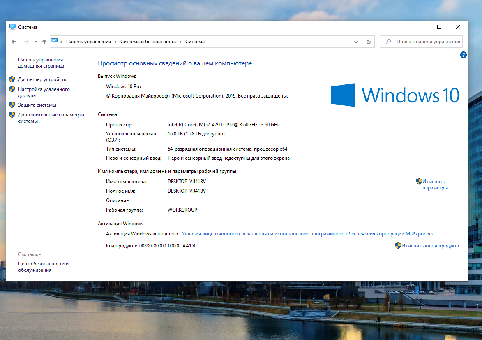Click product ID 00330-80000-00000-AA150
The image size is (482, 340).
point(168,246)
